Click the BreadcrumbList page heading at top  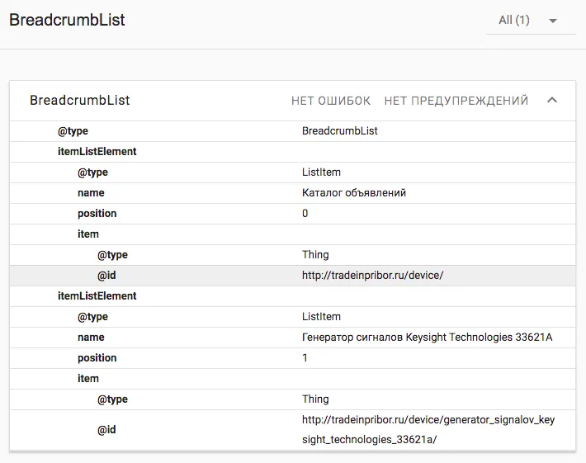[67, 21]
